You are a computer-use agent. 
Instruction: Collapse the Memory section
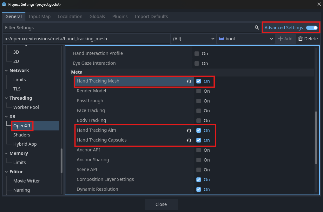click(6, 153)
